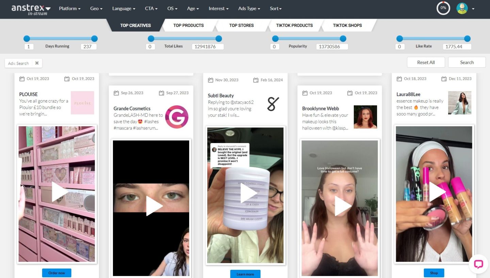Expand the Sort dropdown

click(x=276, y=8)
